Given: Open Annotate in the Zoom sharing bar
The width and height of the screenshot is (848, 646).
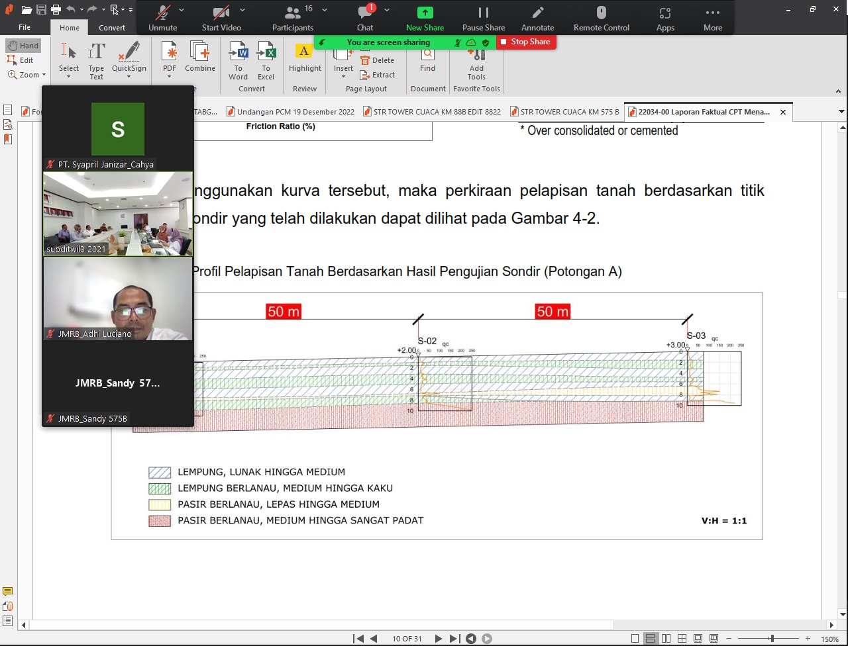Looking at the screenshot, I should pos(537,18).
